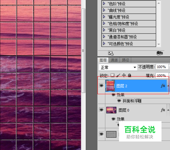Select the 图层 0 layer name
This screenshot has width=170, height=150.
(124, 110)
